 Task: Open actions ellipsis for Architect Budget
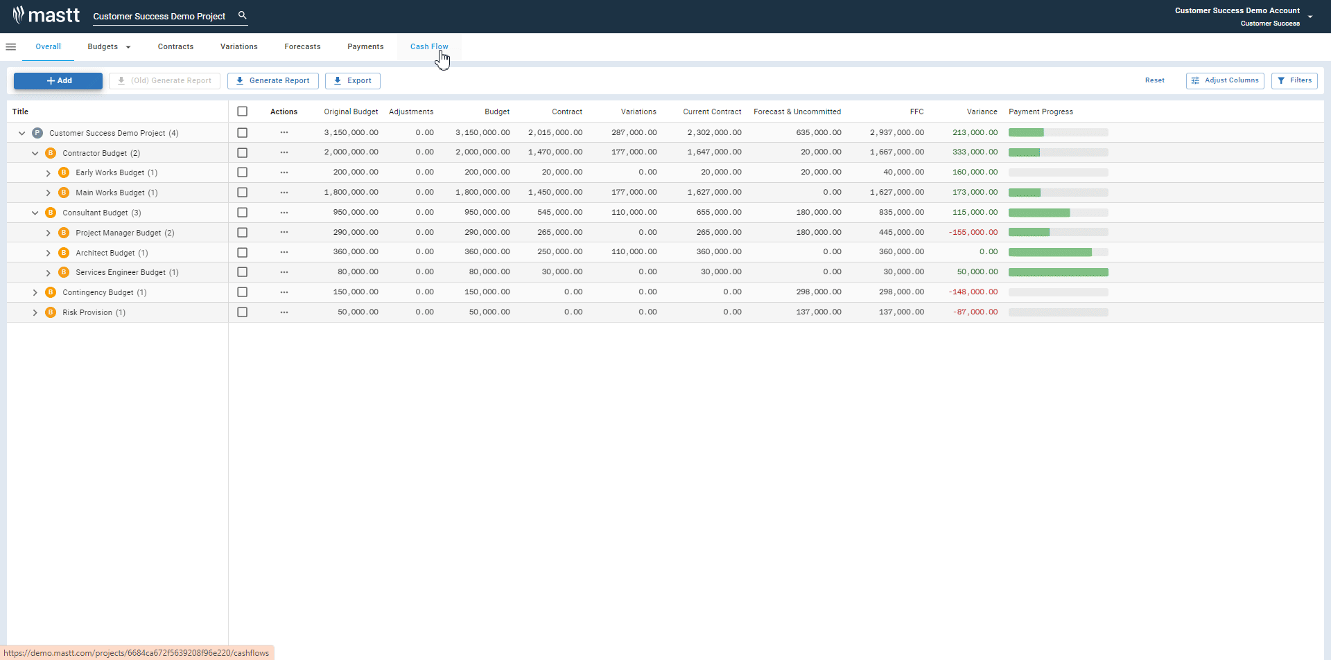(x=284, y=252)
